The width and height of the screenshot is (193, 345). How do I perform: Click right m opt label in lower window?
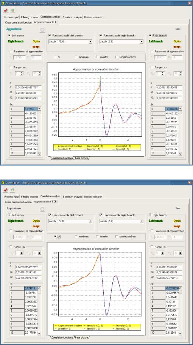(x=177, y=226)
